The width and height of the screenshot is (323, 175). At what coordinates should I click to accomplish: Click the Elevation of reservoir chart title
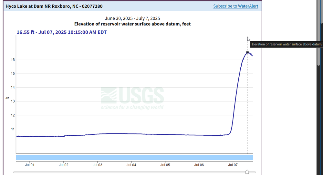pyautogui.click(x=132, y=24)
